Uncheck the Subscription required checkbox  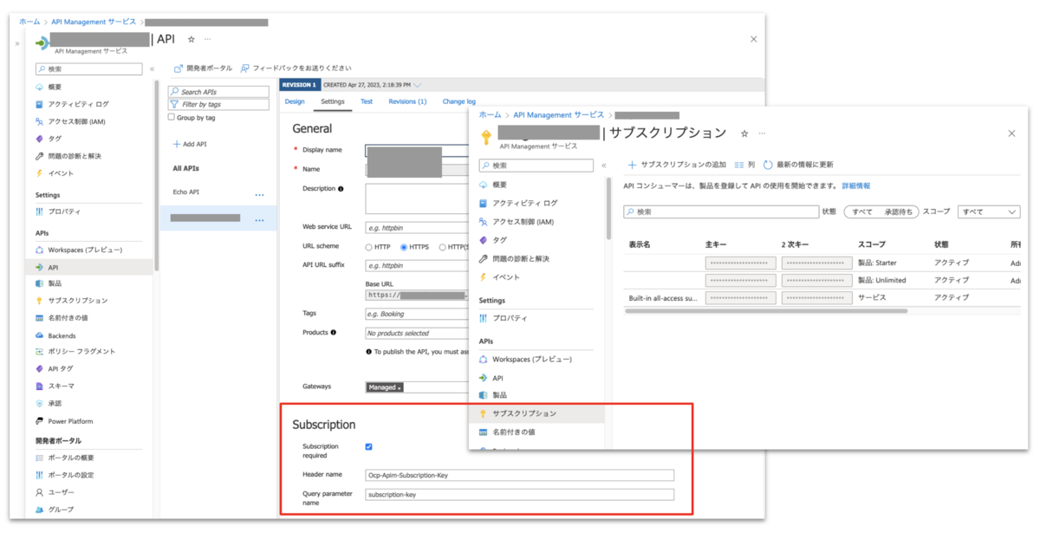tap(369, 447)
